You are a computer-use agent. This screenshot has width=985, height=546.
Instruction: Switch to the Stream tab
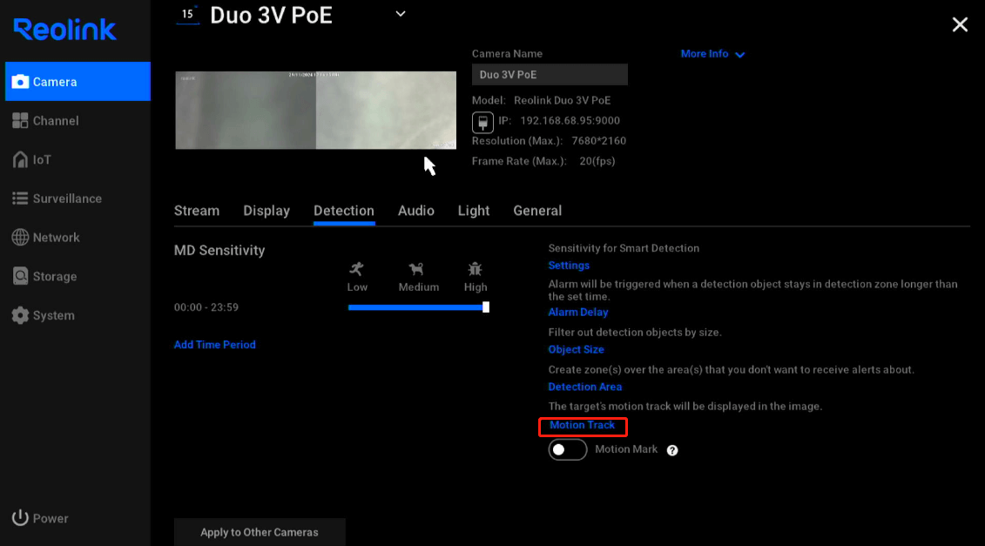[197, 211]
